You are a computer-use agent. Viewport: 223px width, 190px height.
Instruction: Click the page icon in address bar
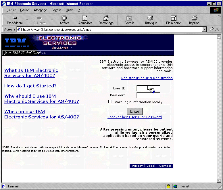(x=19, y=29)
